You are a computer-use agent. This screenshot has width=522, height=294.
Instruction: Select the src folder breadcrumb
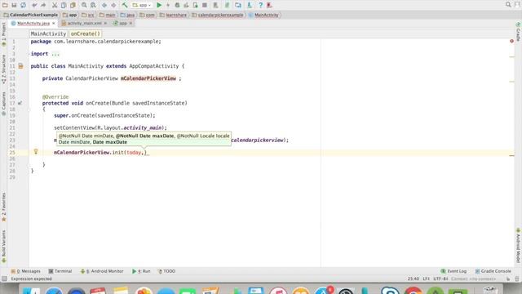pos(88,15)
